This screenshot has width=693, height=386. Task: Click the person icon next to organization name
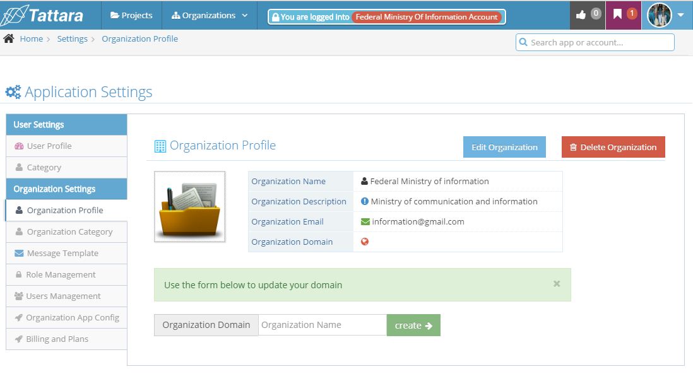click(x=364, y=181)
